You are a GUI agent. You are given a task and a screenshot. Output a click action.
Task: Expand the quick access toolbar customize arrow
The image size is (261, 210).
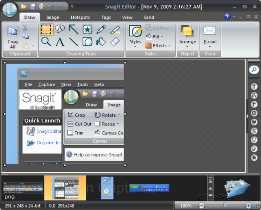click(x=72, y=6)
